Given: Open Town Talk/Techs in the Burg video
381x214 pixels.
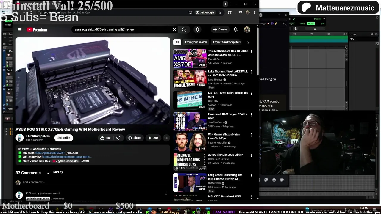Looking at the screenshot, I should (x=228, y=95).
